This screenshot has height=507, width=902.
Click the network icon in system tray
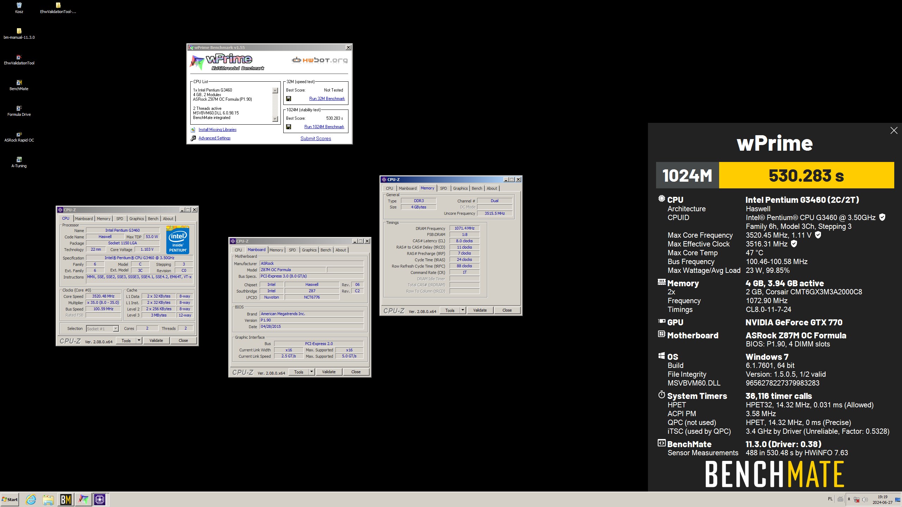[x=857, y=499]
